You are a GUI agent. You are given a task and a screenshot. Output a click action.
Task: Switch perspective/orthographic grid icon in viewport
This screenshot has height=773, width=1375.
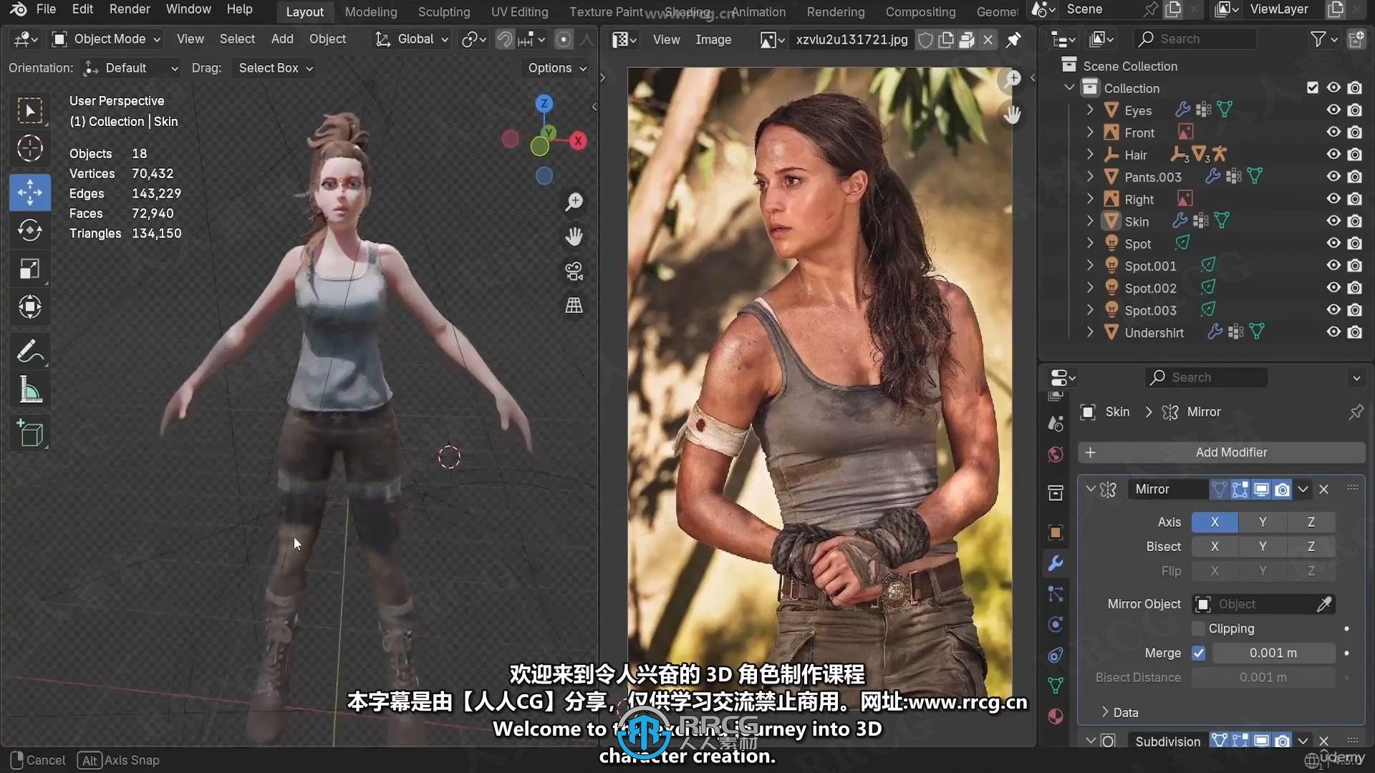point(574,306)
